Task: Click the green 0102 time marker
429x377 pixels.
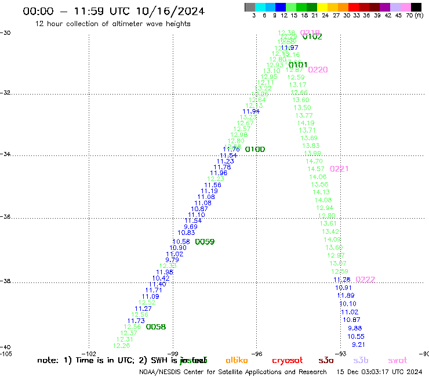Action: [x=312, y=37]
